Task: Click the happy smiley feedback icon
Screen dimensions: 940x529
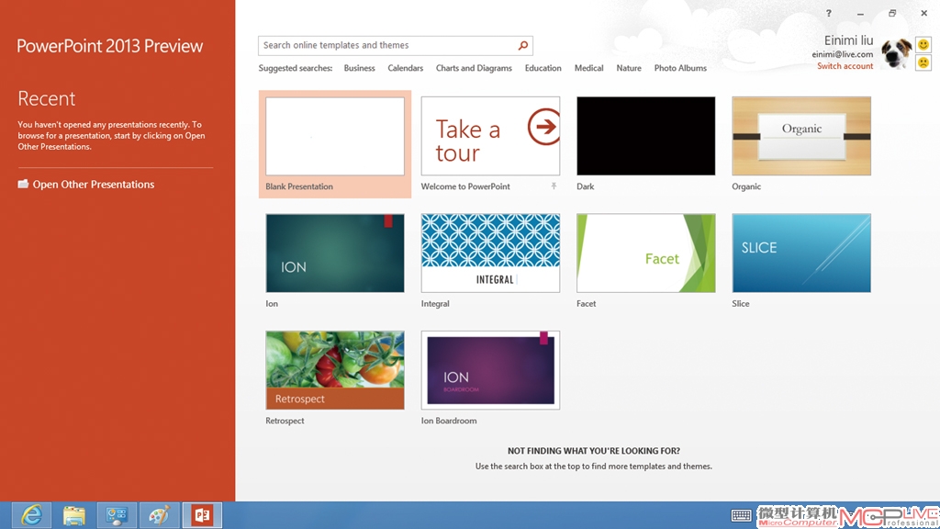Action: 923,44
